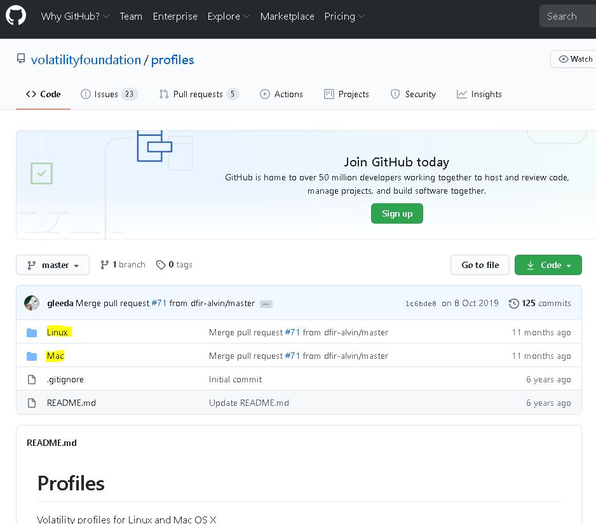Click the README.md file icon
The width and height of the screenshot is (596, 524).
[x=32, y=403]
